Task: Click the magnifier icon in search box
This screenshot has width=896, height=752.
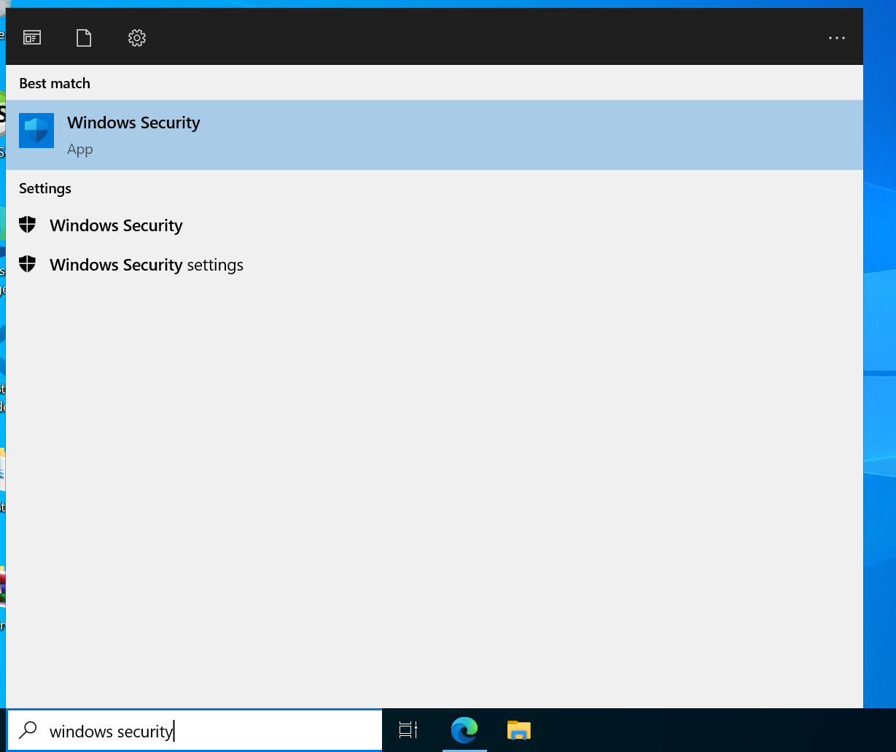Action: click(28, 730)
